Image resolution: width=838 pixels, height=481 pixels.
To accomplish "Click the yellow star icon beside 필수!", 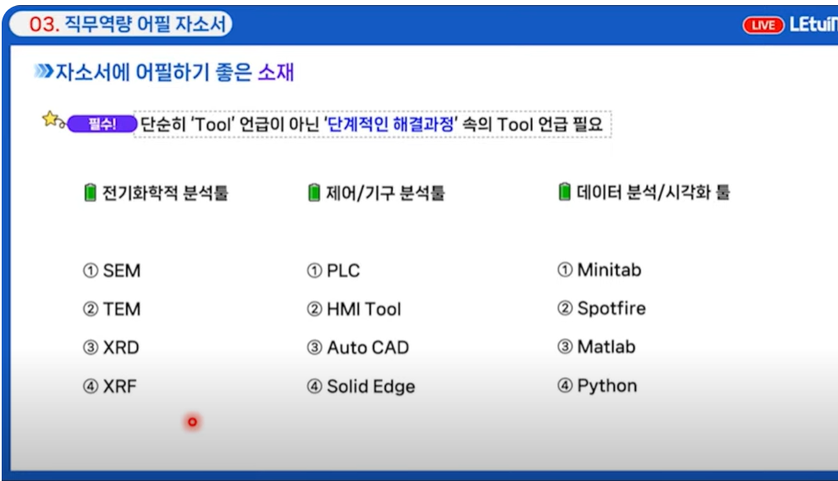I will 51,118.
